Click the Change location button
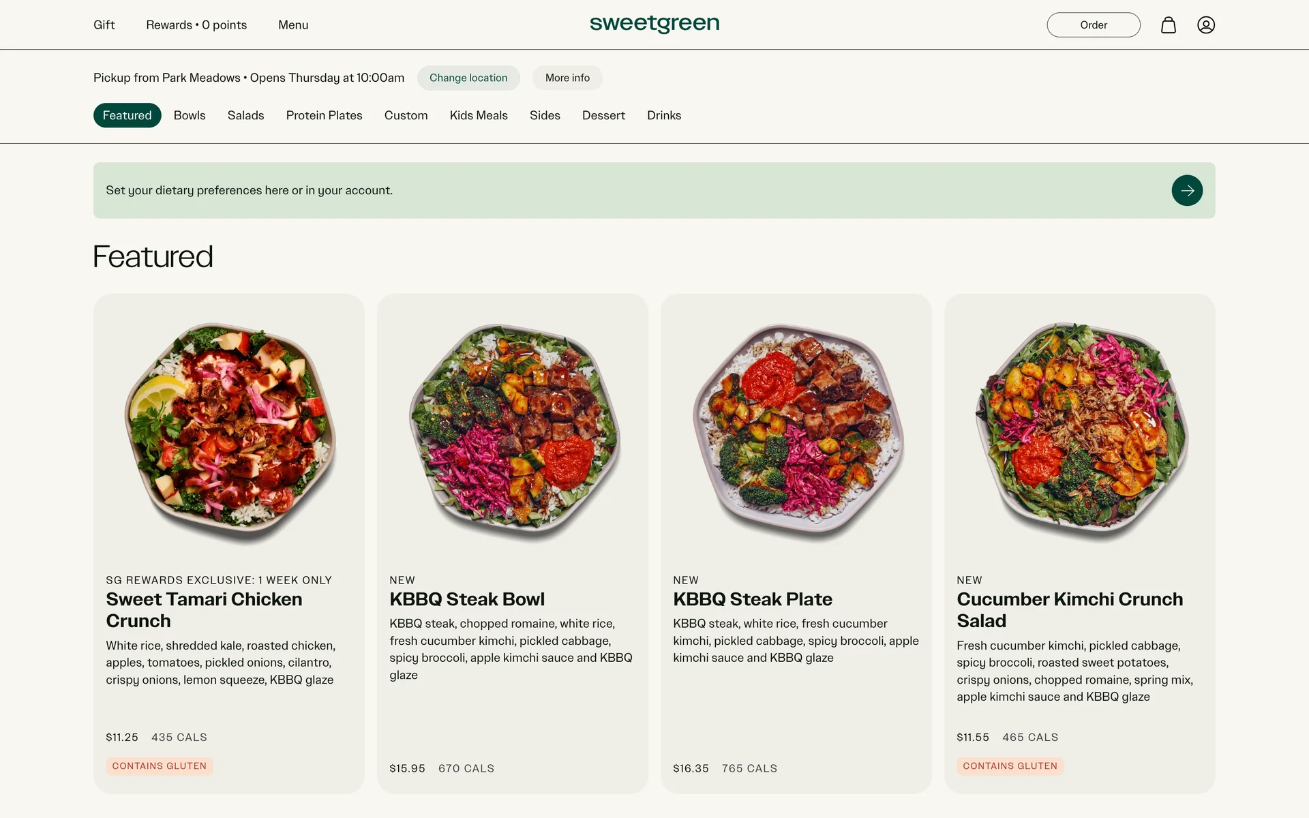Viewport: 1309px width, 818px height. click(468, 78)
